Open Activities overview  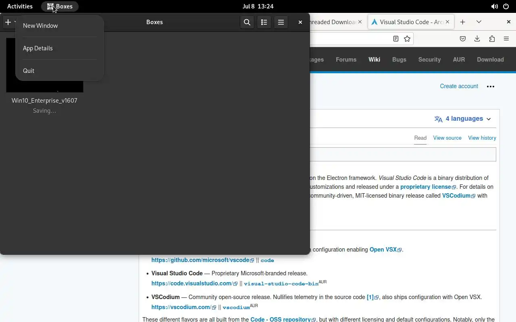coord(20,6)
